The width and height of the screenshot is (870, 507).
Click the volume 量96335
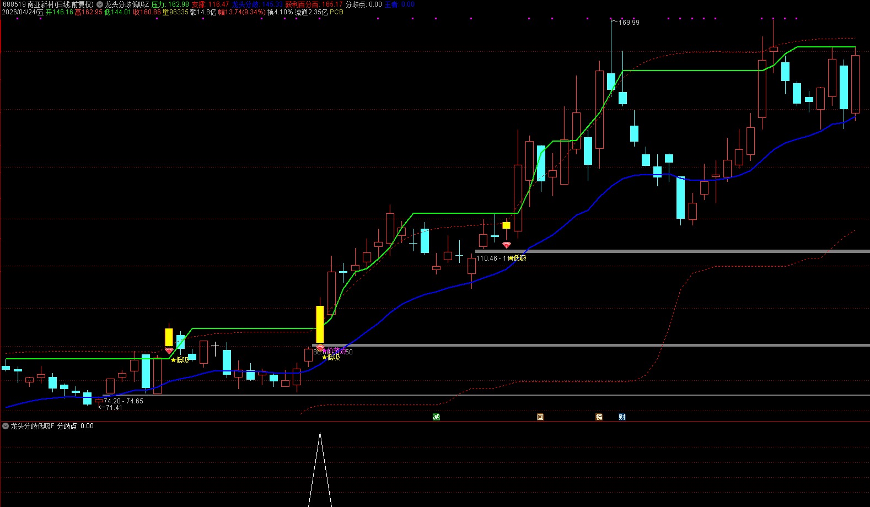(x=175, y=12)
